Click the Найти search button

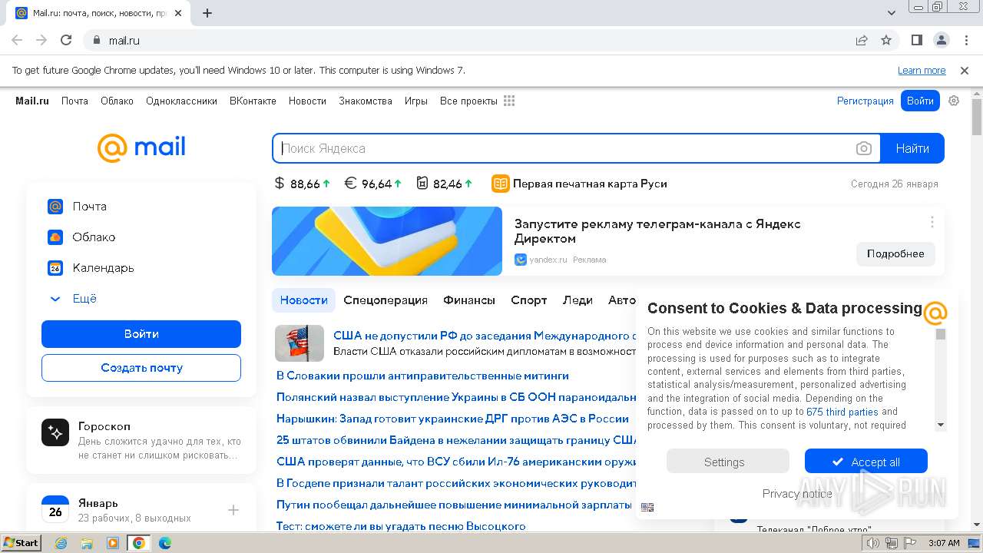pos(912,148)
